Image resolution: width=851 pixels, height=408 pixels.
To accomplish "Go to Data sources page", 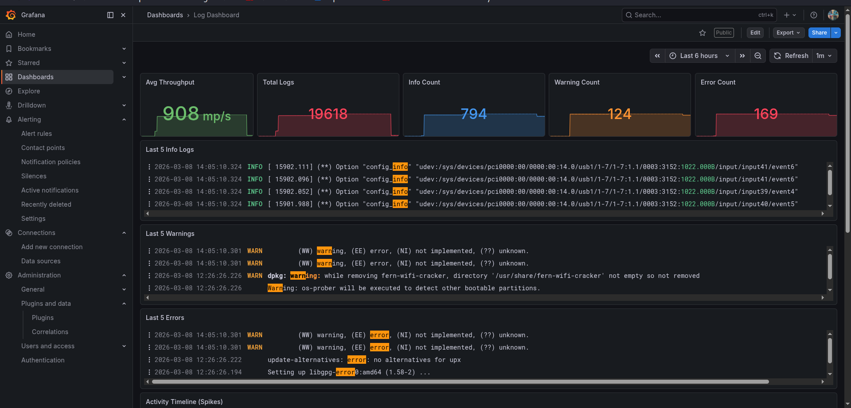I will (41, 261).
